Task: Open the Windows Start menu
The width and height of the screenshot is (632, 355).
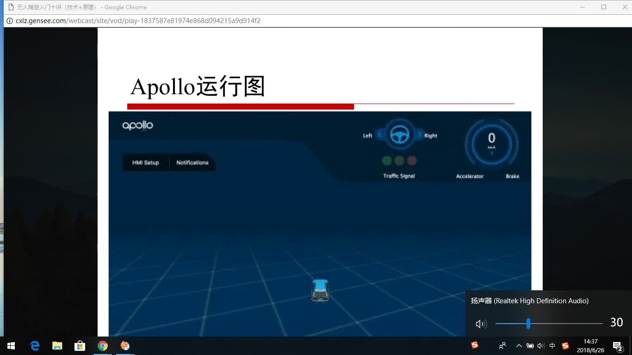Action: [11, 346]
